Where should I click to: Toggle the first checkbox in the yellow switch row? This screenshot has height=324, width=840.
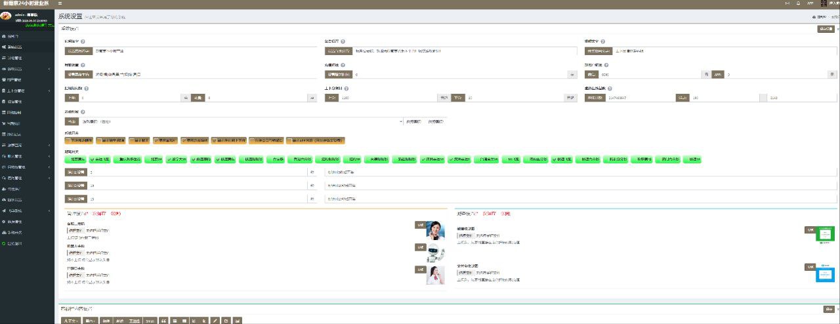pyautogui.click(x=68, y=140)
